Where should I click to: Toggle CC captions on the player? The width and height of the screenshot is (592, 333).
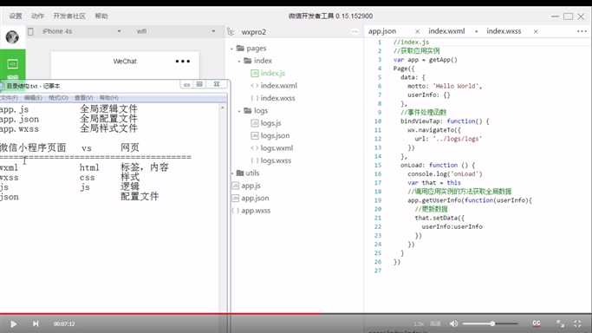[x=537, y=323]
